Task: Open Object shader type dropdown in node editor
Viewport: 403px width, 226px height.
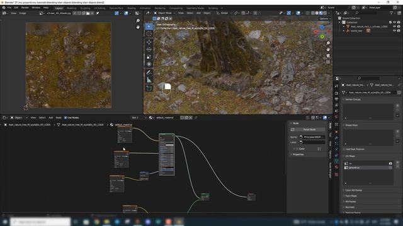Action: [18, 117]
